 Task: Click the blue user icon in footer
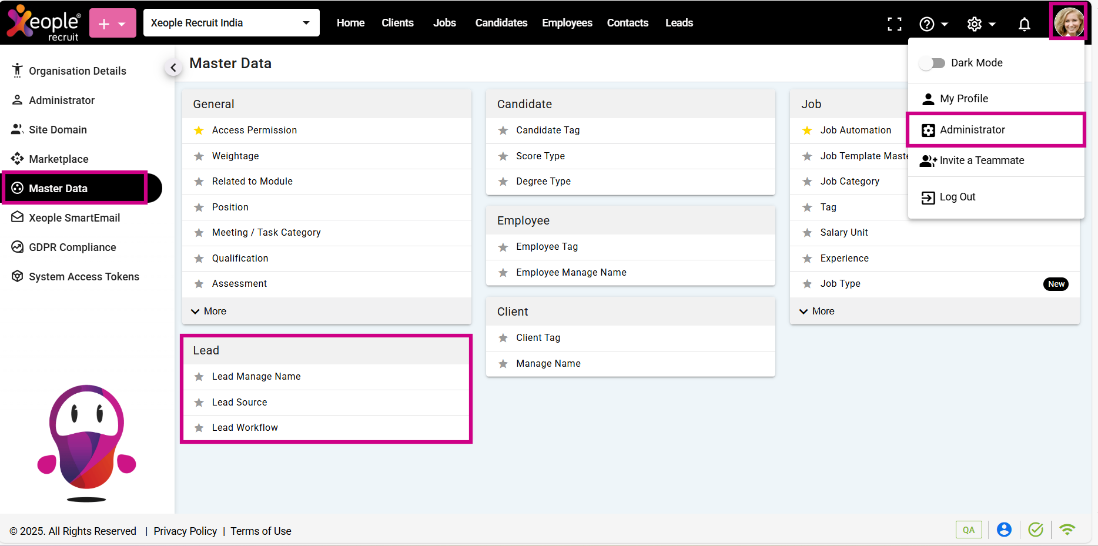[x=1004, y=530]
